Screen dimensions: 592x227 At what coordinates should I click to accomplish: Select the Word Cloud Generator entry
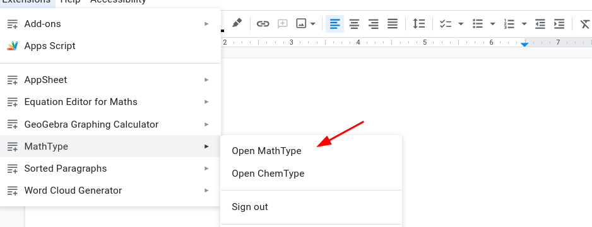110,191
